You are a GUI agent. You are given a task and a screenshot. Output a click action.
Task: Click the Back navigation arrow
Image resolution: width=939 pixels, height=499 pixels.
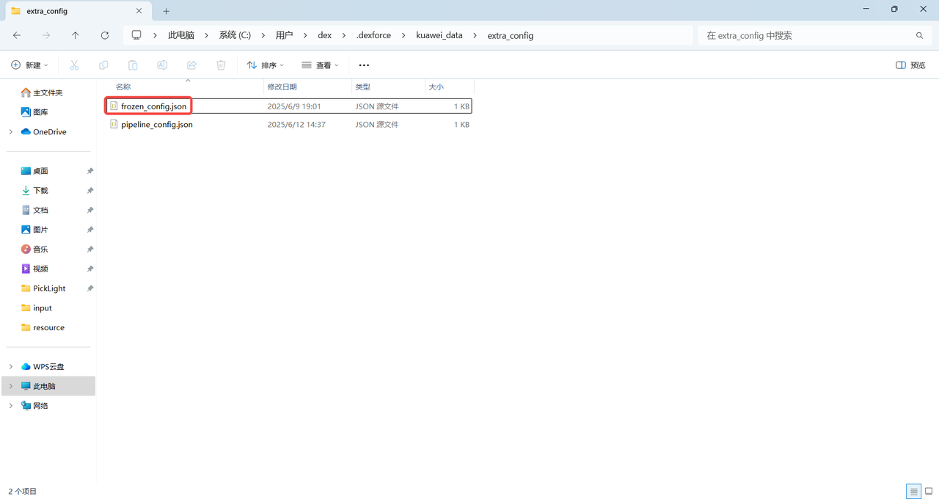point(17,35)
